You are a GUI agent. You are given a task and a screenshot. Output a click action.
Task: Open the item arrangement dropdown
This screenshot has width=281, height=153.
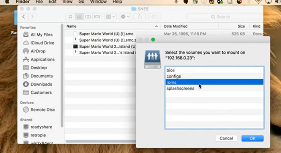coord(110,17)
